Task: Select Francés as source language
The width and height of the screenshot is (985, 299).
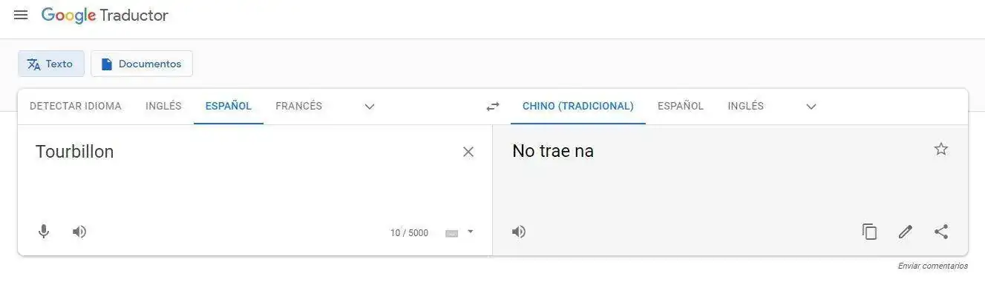Action: [x=298, y=106]
